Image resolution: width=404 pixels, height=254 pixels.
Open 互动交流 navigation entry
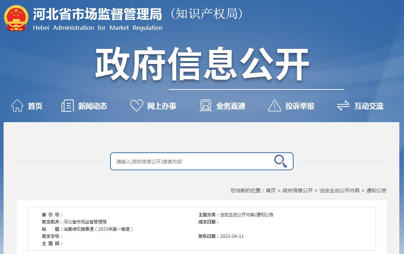[369, 106]
